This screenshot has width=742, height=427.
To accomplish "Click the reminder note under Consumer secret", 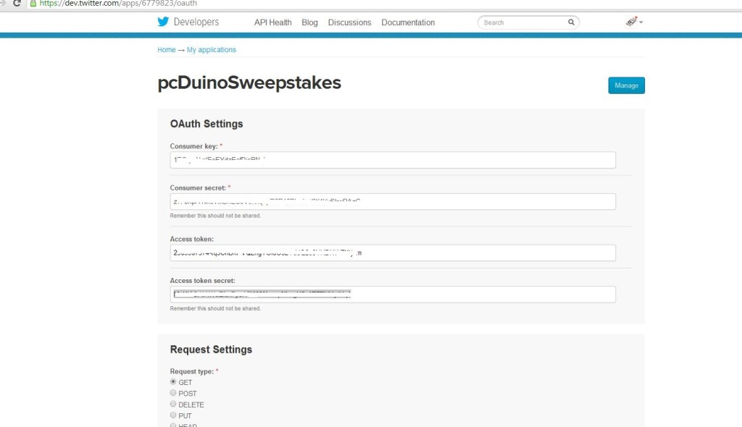I will click(215, 216).
